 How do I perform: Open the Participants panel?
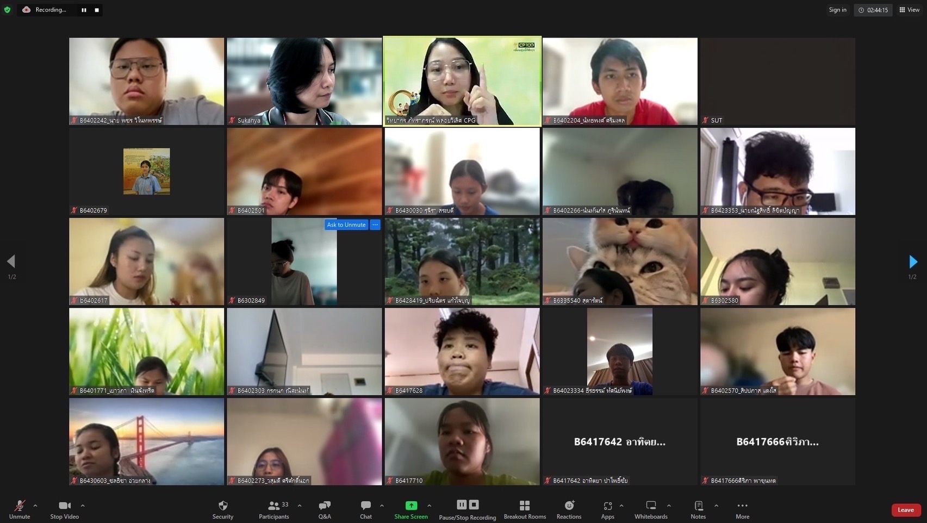tap(274, 509)
